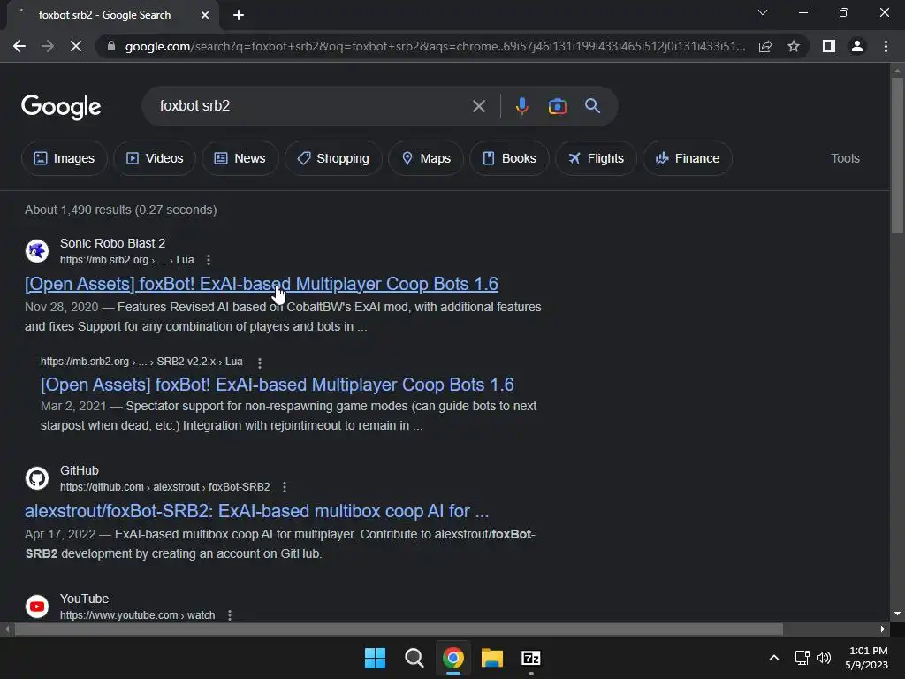Open options for the SRB2 v2.2.x Lua result
This screenshot has width=905, height=679.
coord(260,362)
